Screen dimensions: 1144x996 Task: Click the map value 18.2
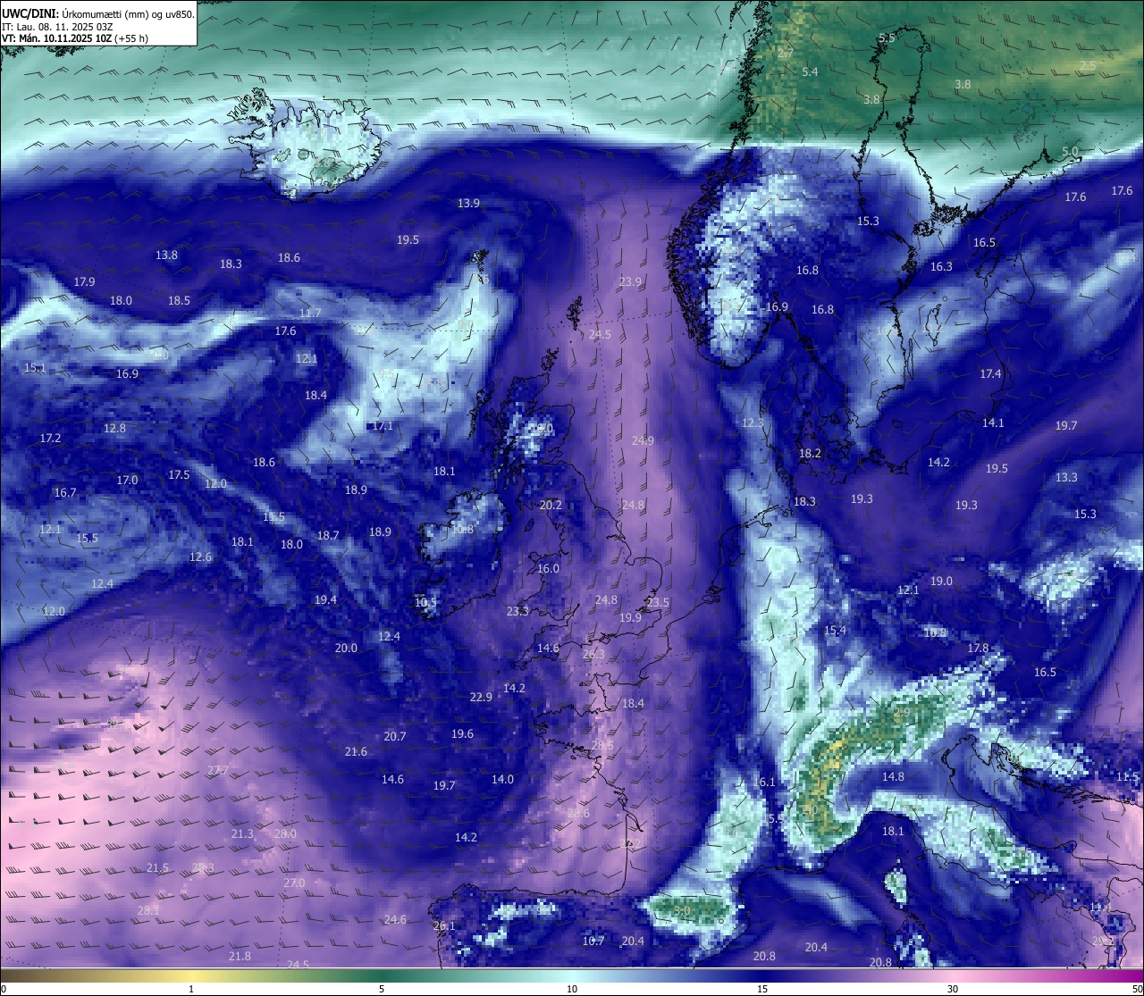click(810, 453)
